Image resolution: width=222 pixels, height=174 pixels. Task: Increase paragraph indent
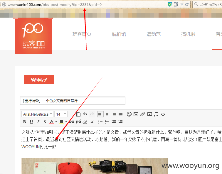pos(114,122)
